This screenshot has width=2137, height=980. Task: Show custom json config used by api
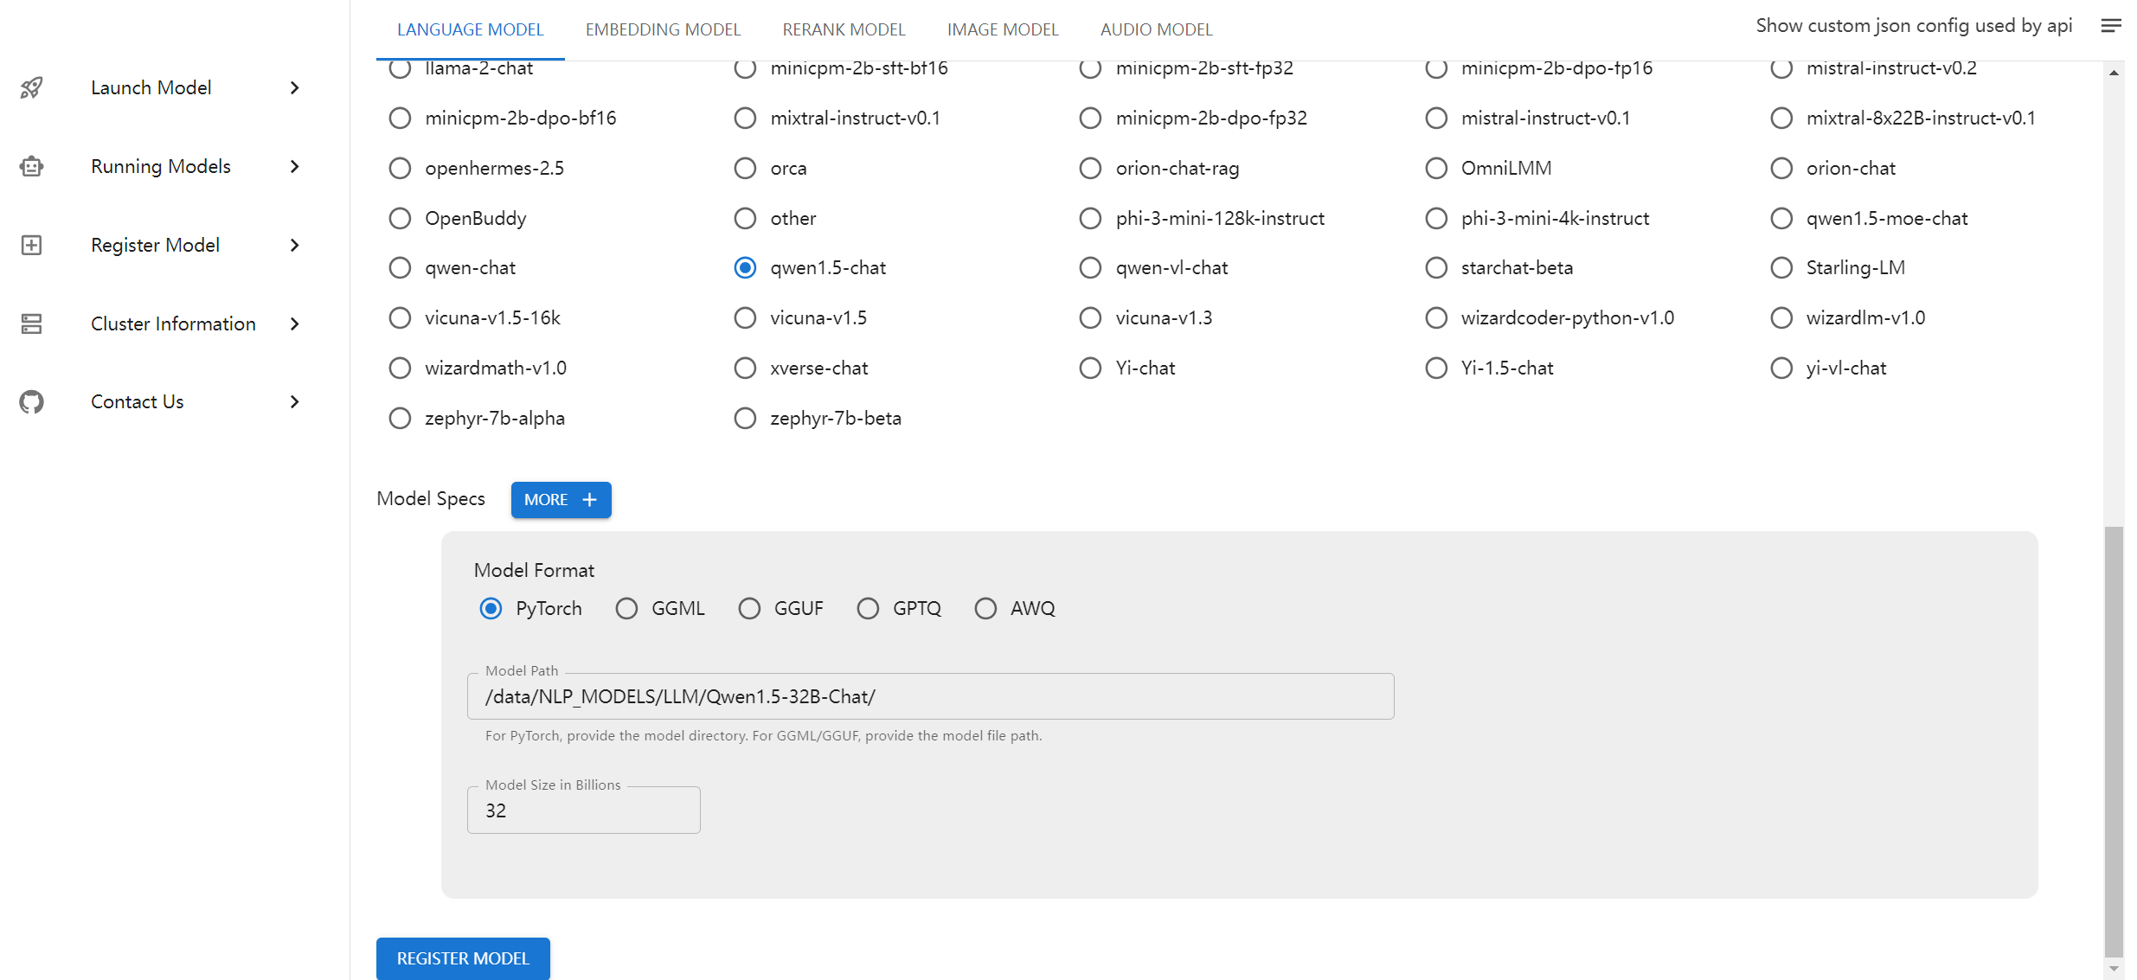[1913, 25]
